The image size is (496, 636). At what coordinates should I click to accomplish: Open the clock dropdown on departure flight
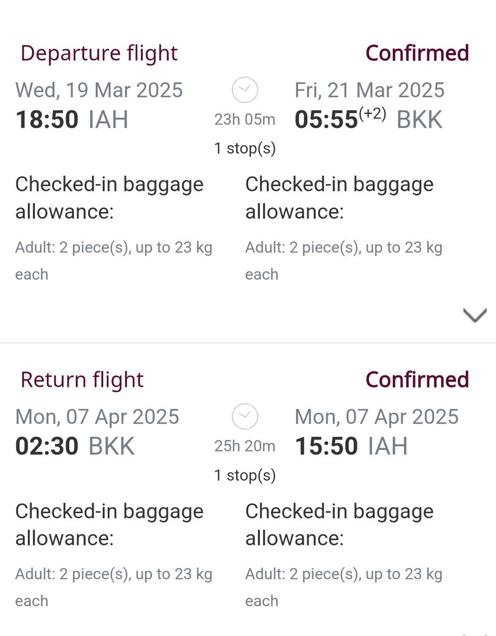(x=245, y=90)
